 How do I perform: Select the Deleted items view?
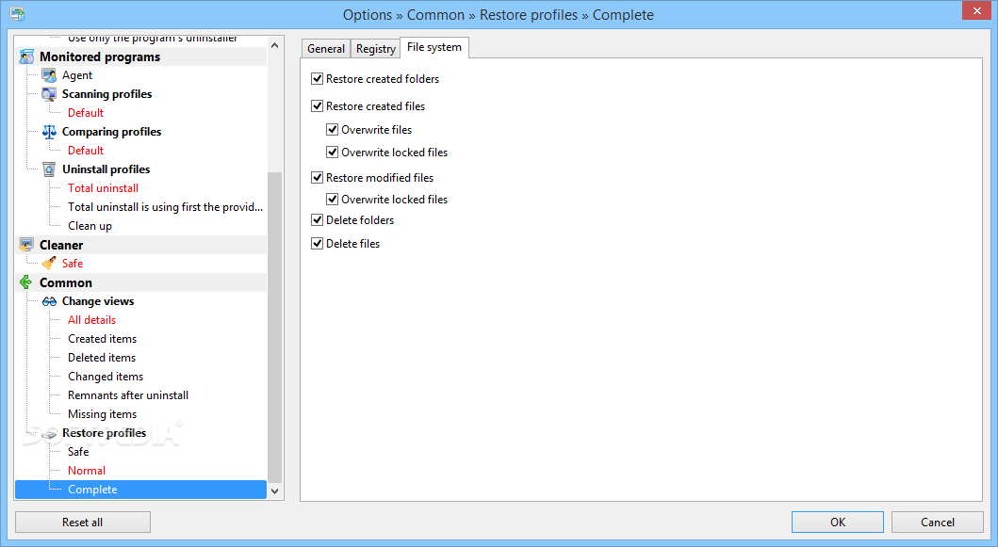tap(102, 358)
